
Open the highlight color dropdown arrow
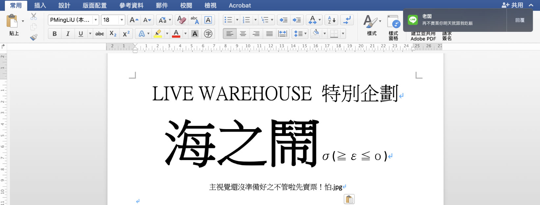pyautogui.click(x=167, y=34)
